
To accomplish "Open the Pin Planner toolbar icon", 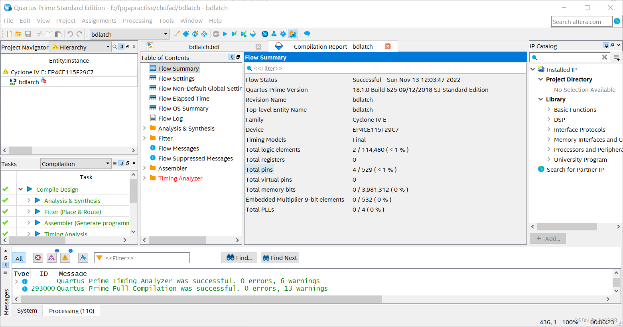I will point(195,34).
